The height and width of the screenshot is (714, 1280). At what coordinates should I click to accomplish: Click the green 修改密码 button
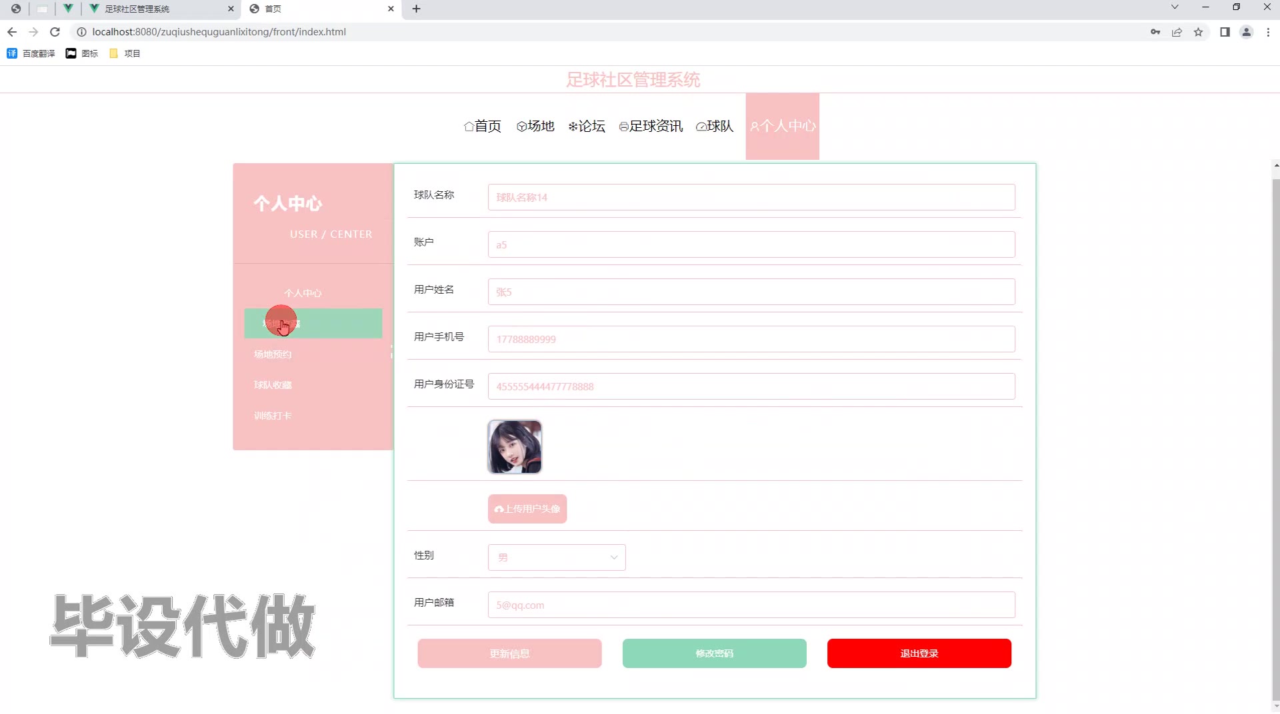pyautogui.click(x=715, y=653)
